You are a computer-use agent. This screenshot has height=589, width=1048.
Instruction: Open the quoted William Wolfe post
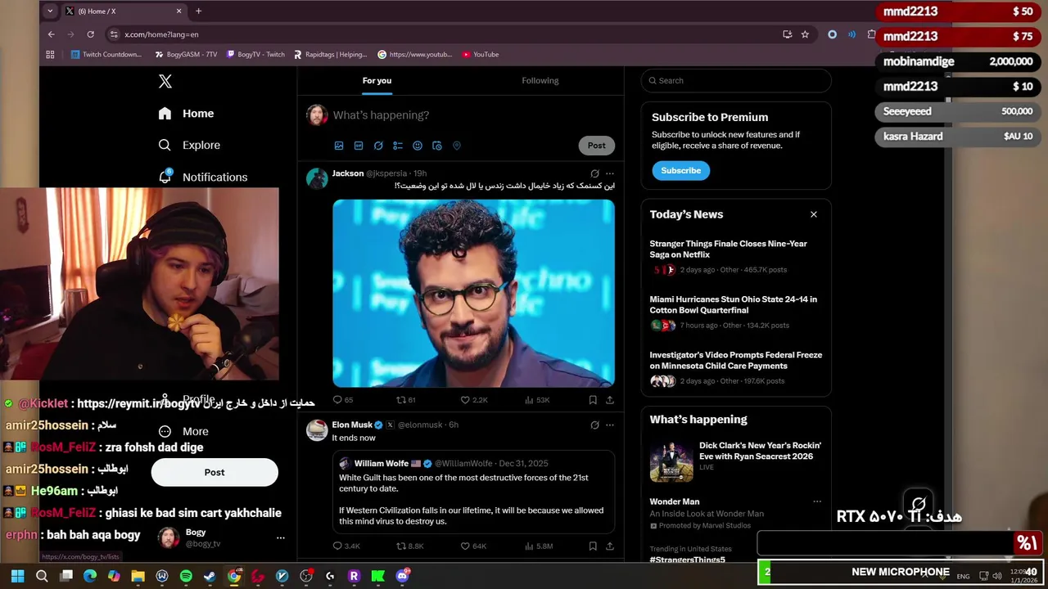click(x=473, y=492)
